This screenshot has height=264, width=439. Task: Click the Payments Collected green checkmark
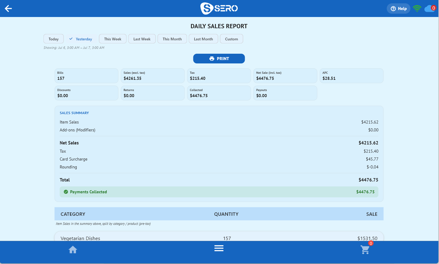tap(66, 192)
